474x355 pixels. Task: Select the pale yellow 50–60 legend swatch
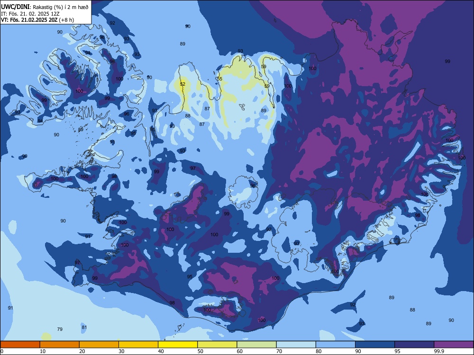pos(218,345)
